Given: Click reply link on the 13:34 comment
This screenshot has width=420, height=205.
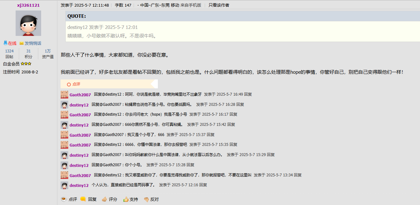Looking at the screenshot, I should click(x=298, y=175).
